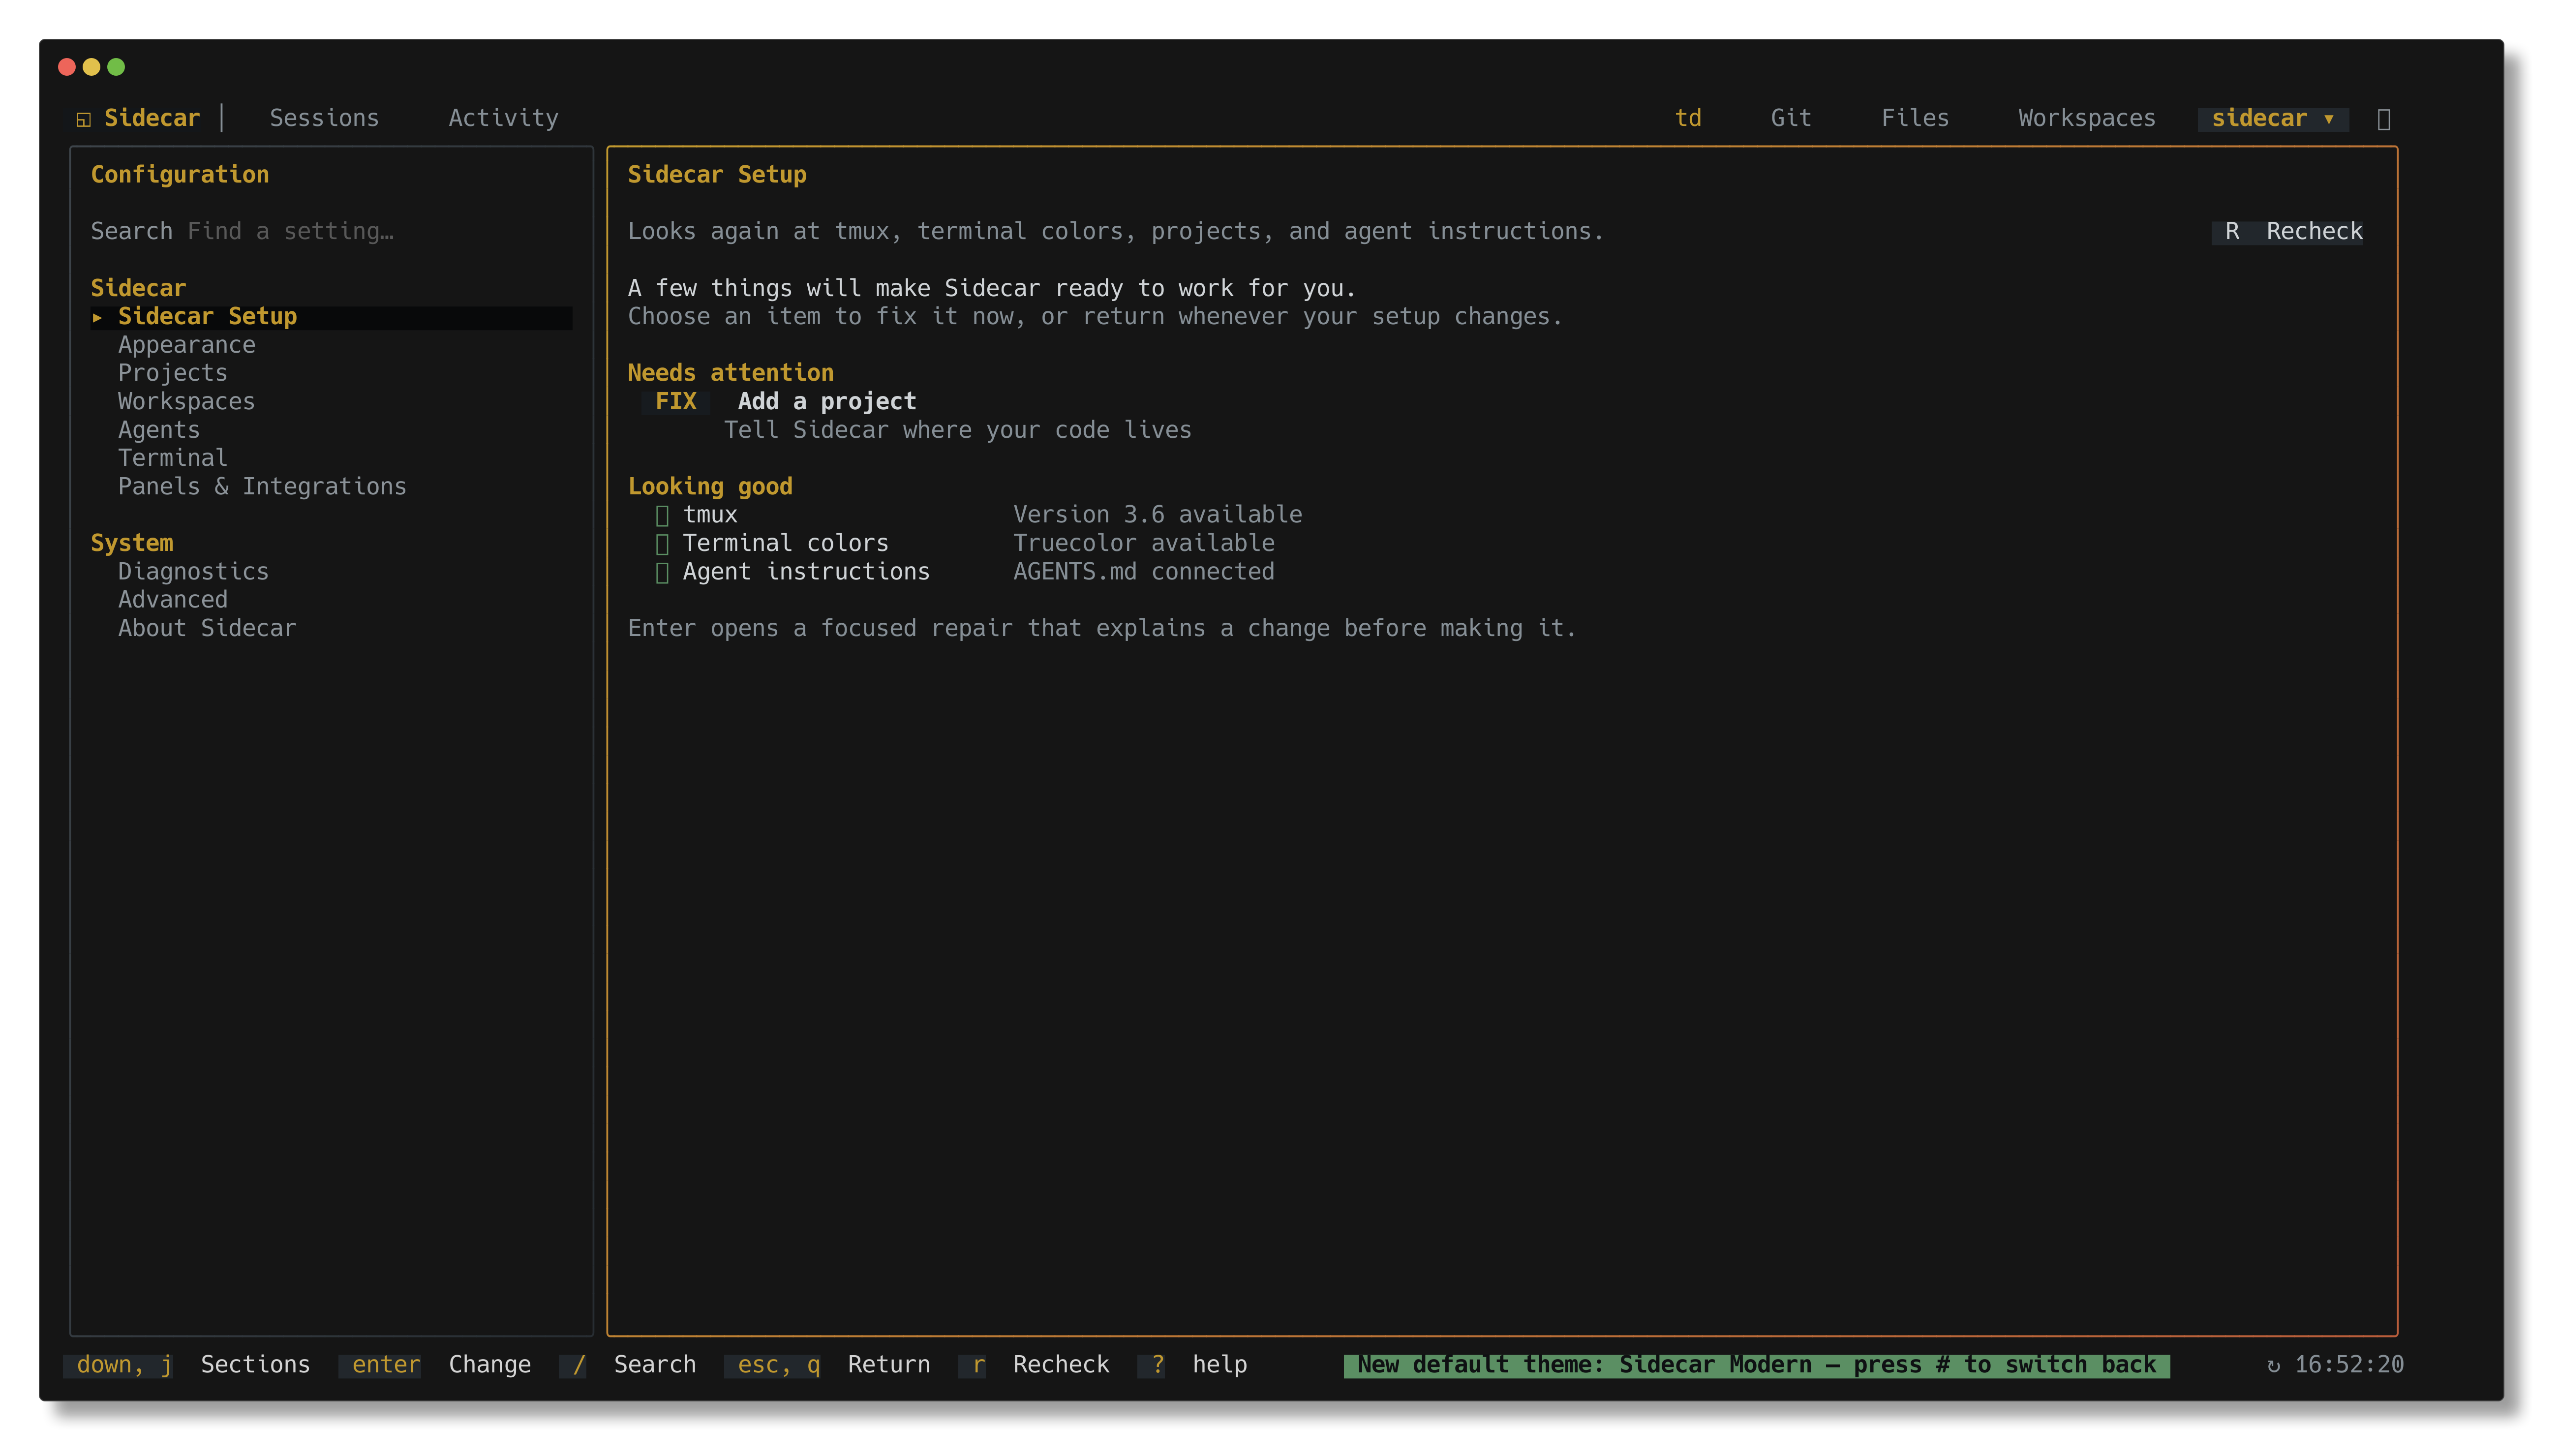The width and height of the screenshot is (2559, 1456).
Task: Minimize the window with the yellow button
Action: pyautogui.click(x=91, y=67)
